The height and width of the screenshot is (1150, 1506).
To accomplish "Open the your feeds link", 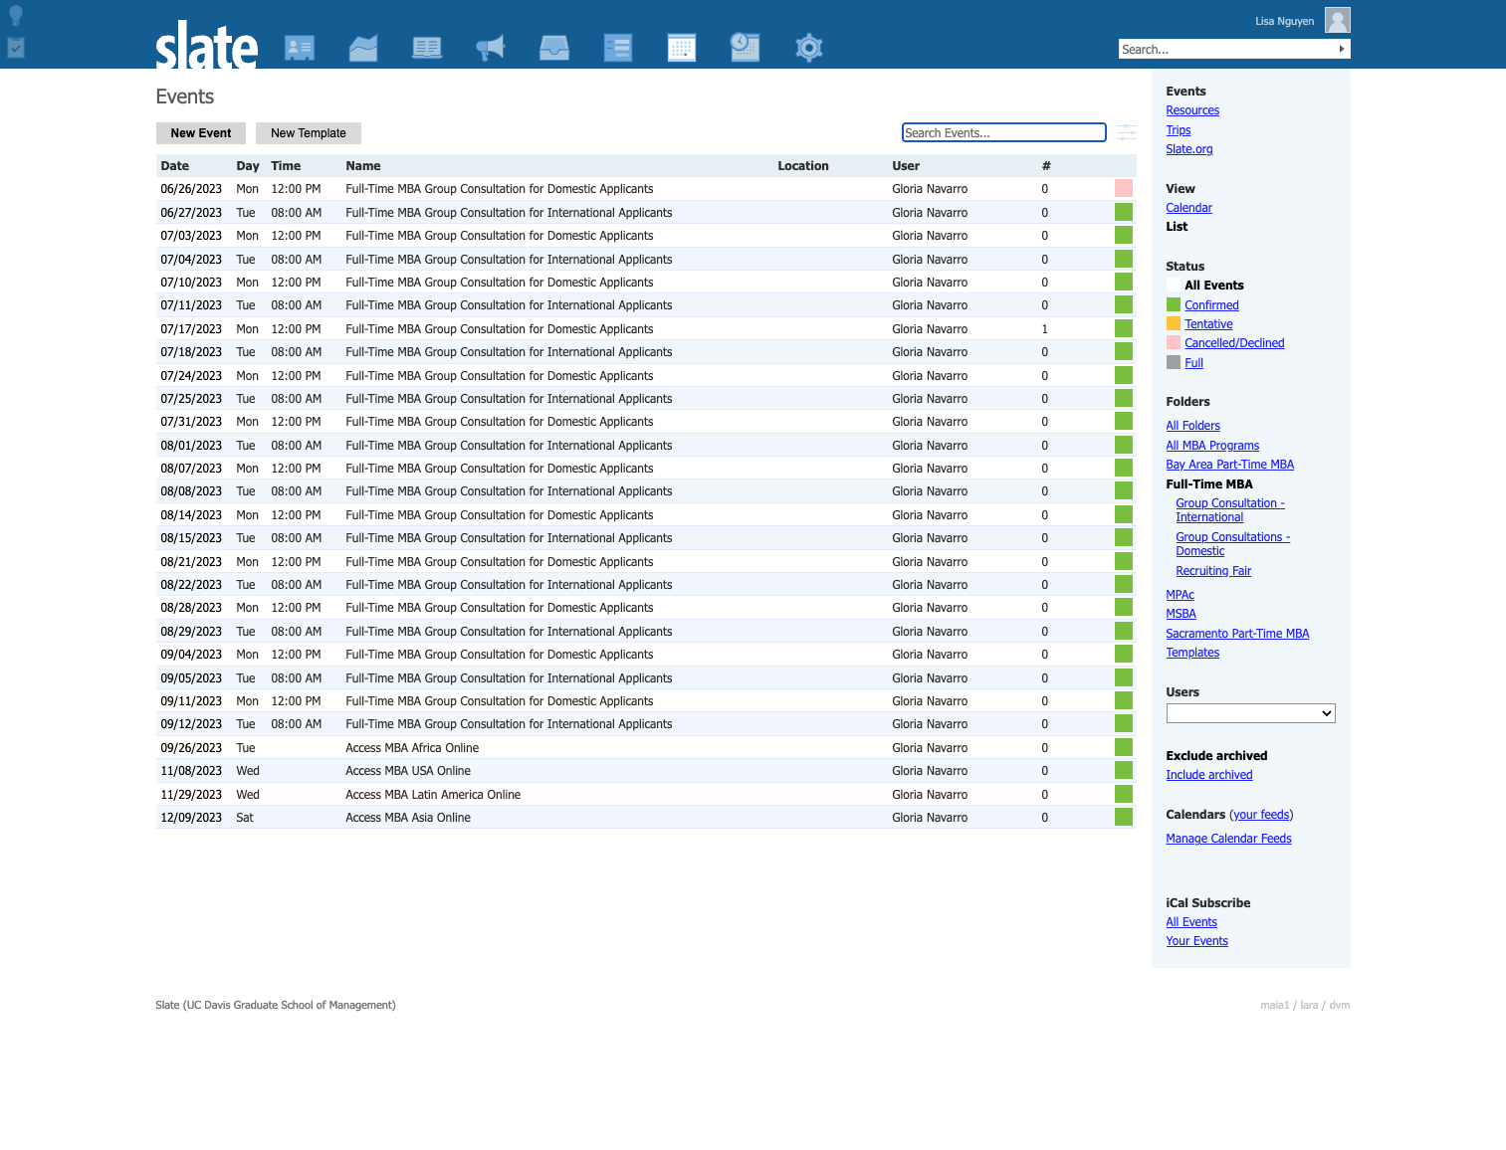I will pos(1261,815).
